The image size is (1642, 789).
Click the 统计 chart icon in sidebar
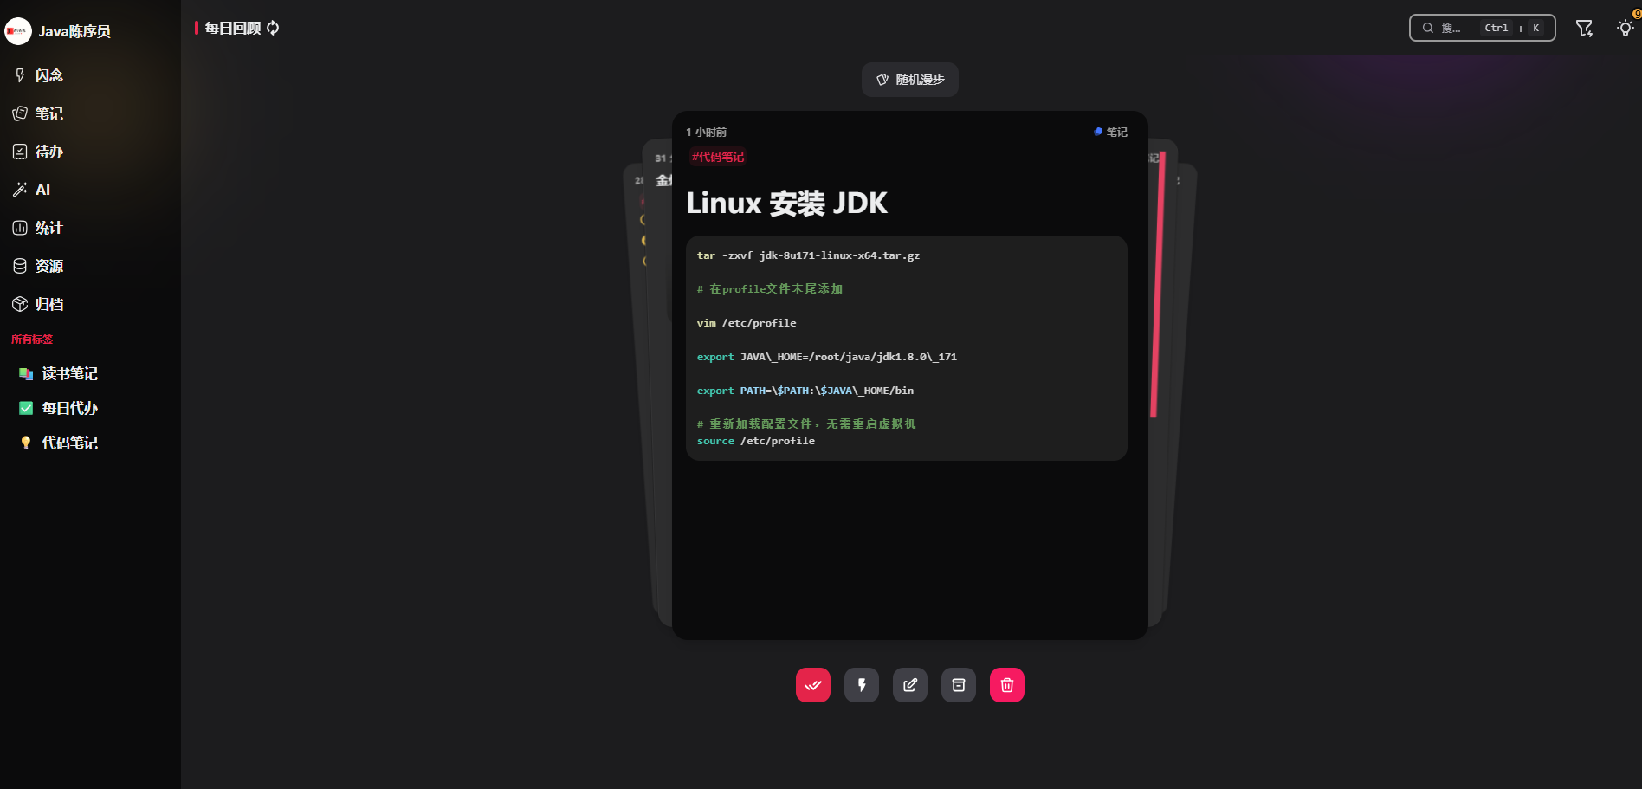tap(20, 228)
